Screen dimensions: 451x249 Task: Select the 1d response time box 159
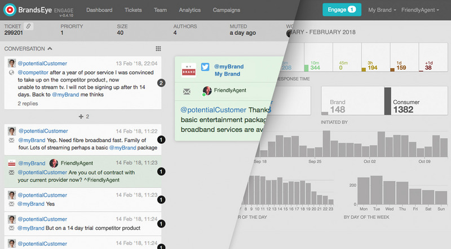(x=404, y=57)
